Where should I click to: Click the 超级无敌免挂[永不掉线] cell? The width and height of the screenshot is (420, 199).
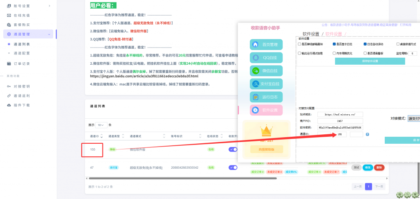(x=146, y=167)
